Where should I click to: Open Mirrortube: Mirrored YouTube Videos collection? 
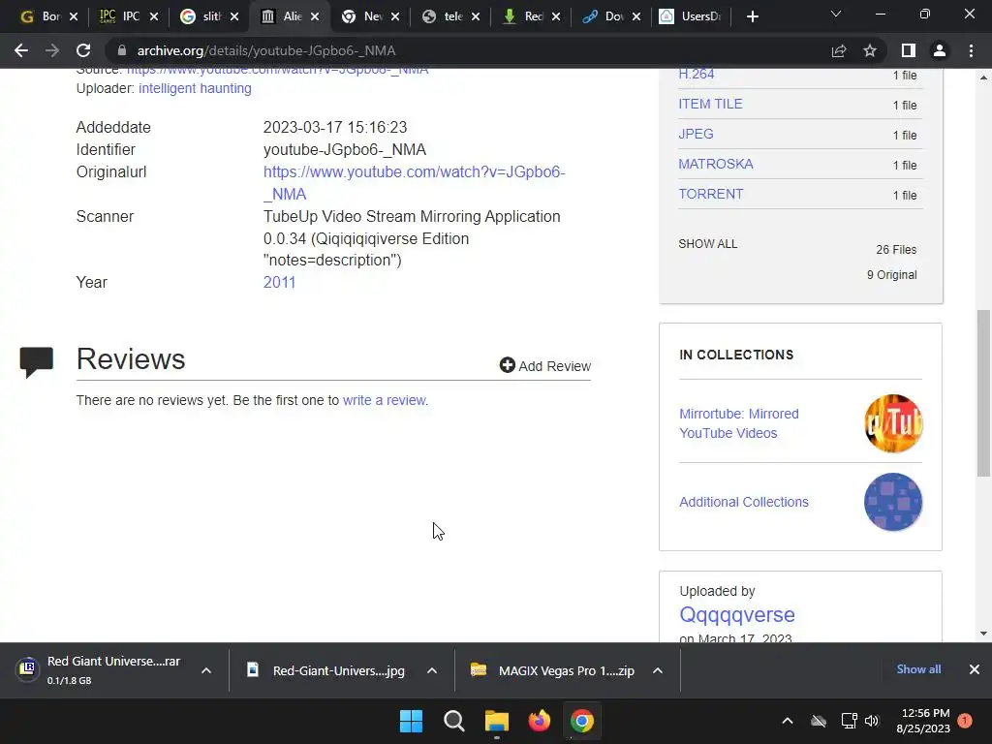(x=739, y=423)
